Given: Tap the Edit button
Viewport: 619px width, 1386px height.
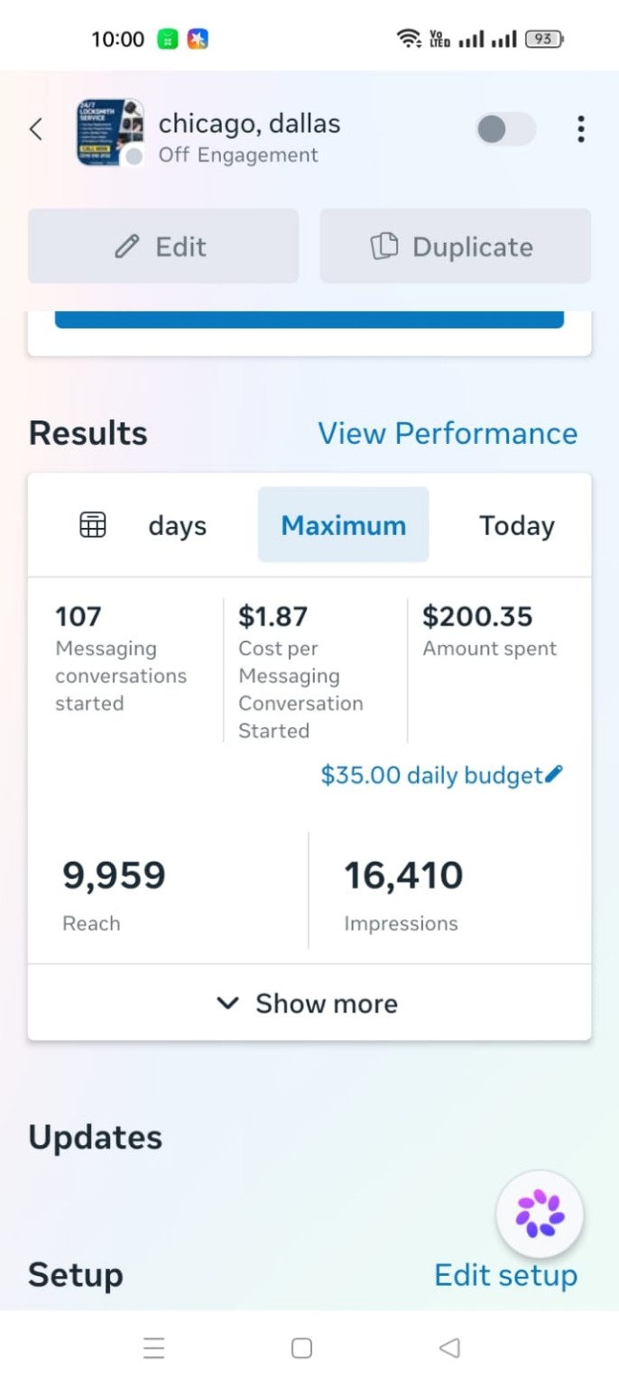Looking at the screenshot, I should coord(163,246).
